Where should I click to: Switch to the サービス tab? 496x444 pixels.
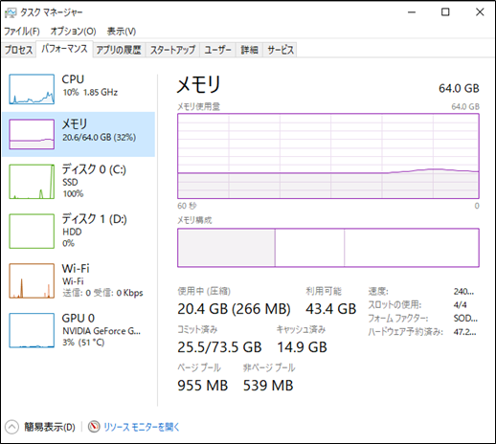pyautogui.click(x=281, y=50)
